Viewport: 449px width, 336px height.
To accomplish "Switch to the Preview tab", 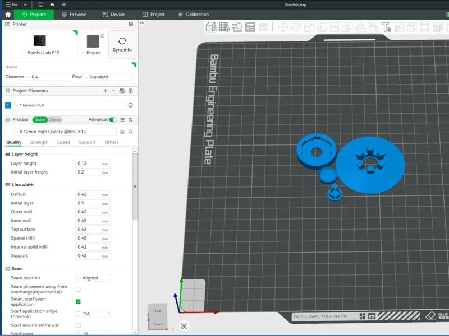I will click(x=74, y=15).
